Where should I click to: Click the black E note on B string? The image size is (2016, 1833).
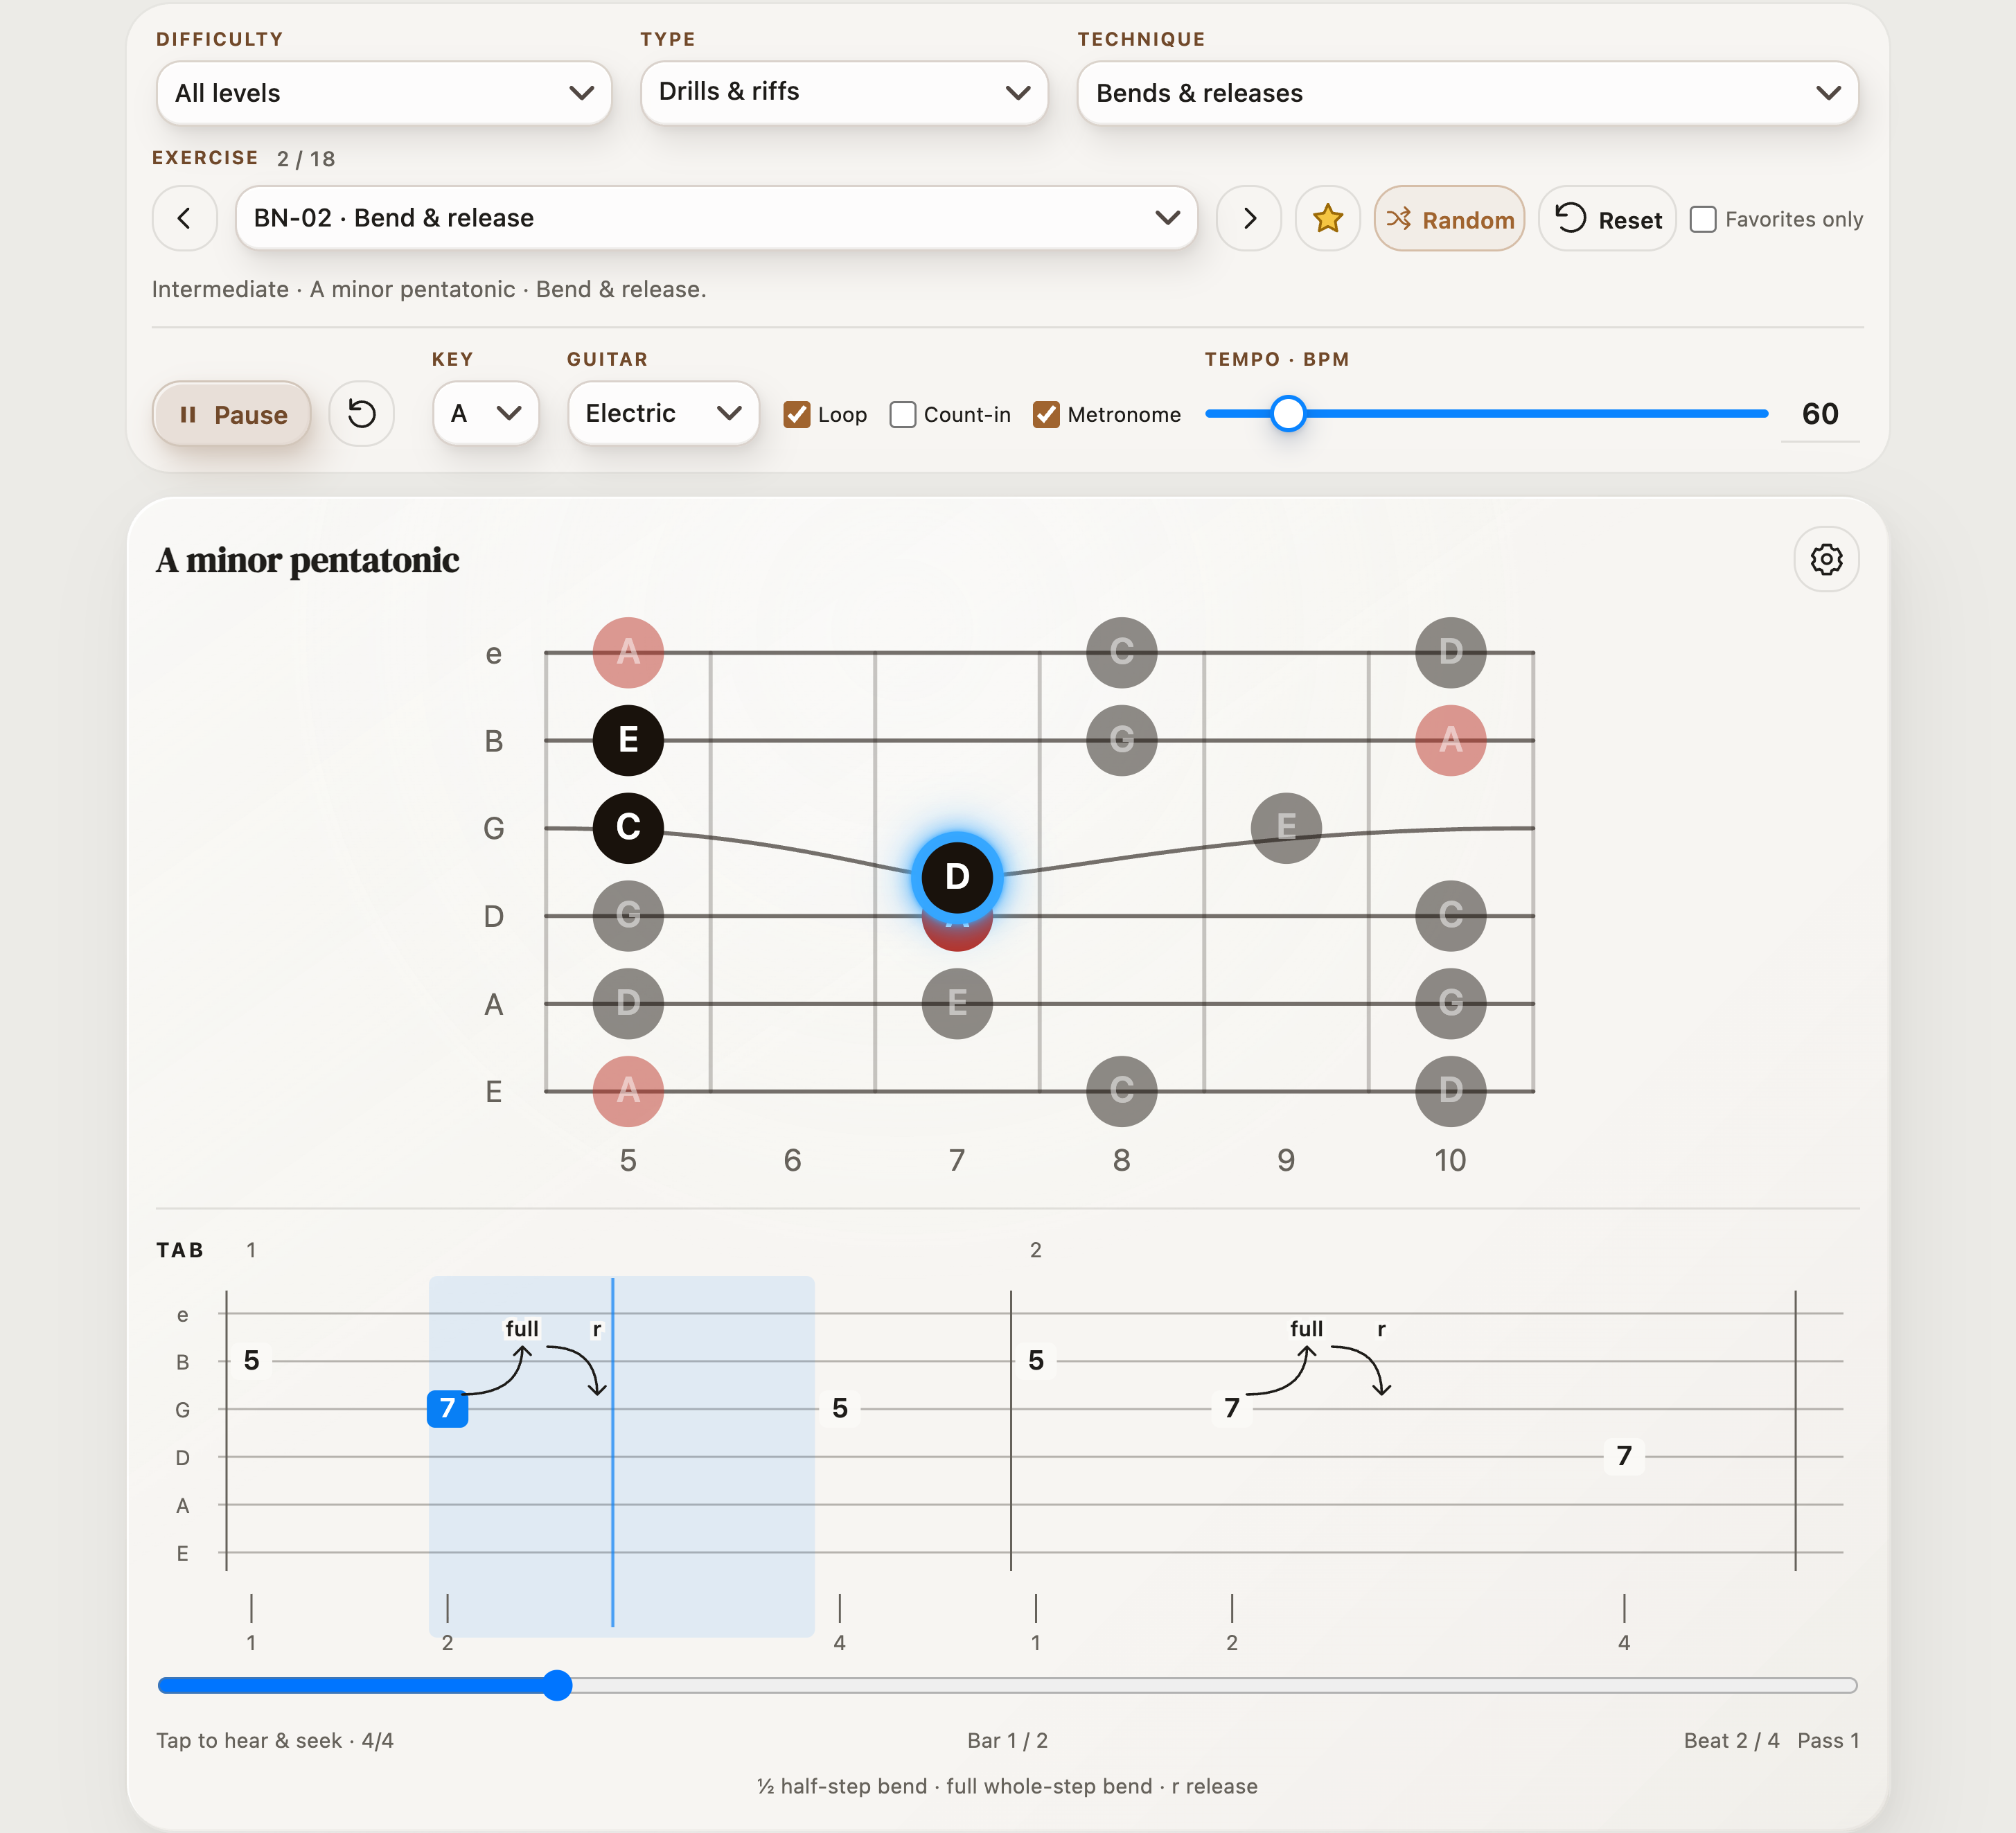pos(628,740)
